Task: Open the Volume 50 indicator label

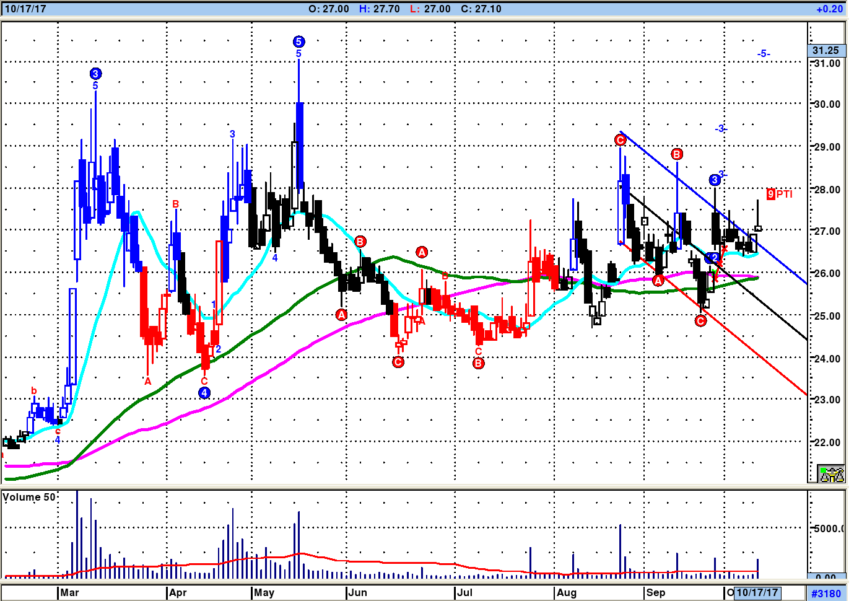Action: 29,497
